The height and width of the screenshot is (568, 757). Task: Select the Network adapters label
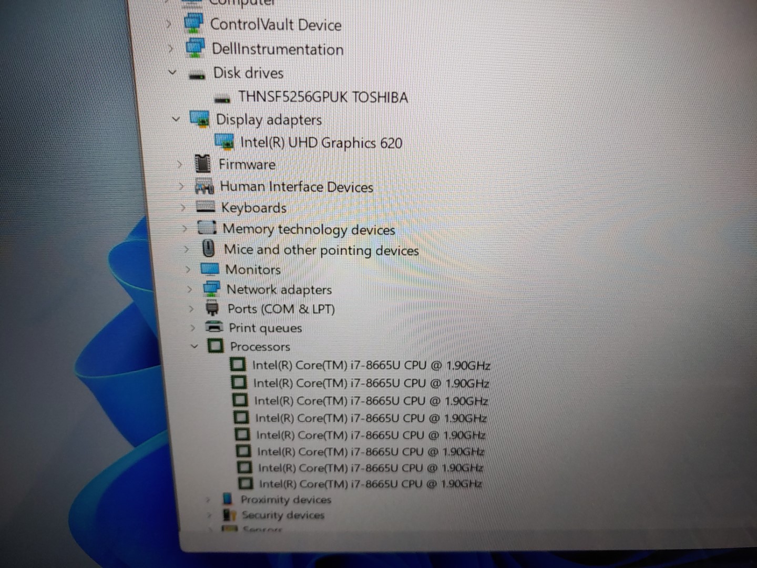[279, 290]
